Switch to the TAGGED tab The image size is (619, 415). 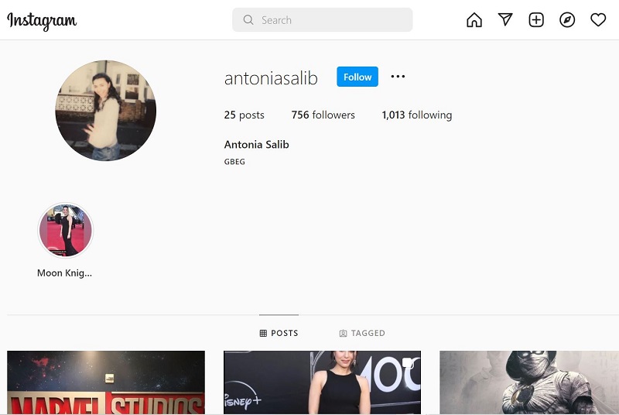click(362, 333)
